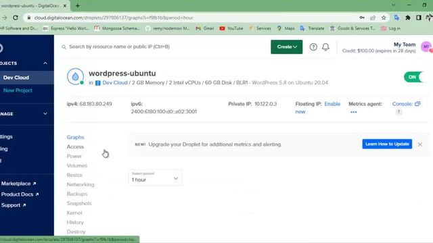This screenshot has height=243, width=433.
Task: Select the Access tab
Action: coord(75,146)
